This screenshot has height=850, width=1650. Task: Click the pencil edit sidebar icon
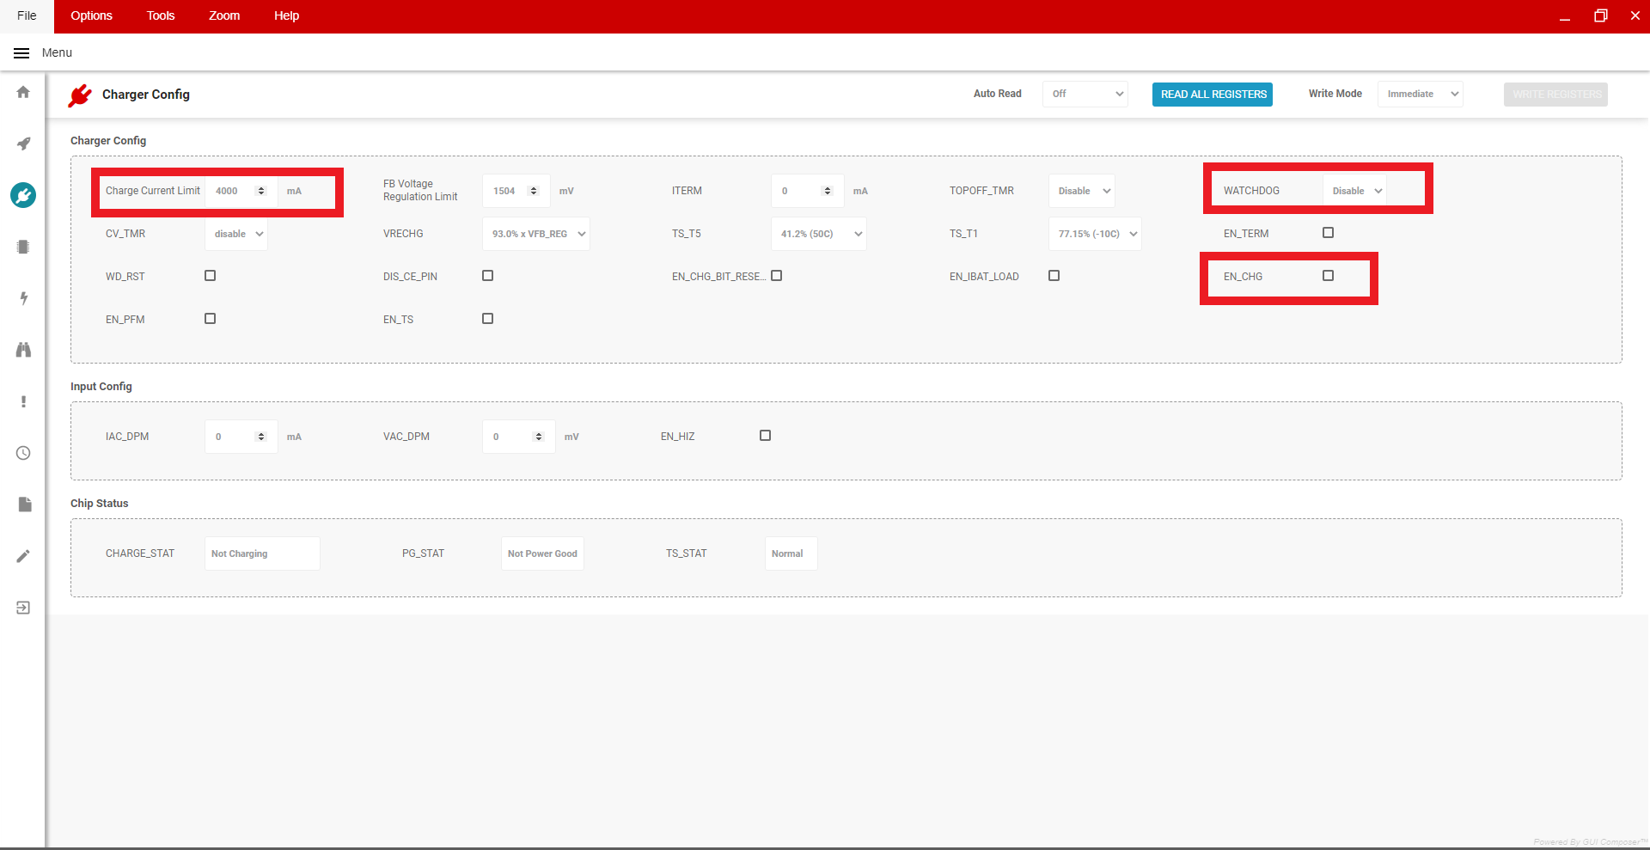23,556
